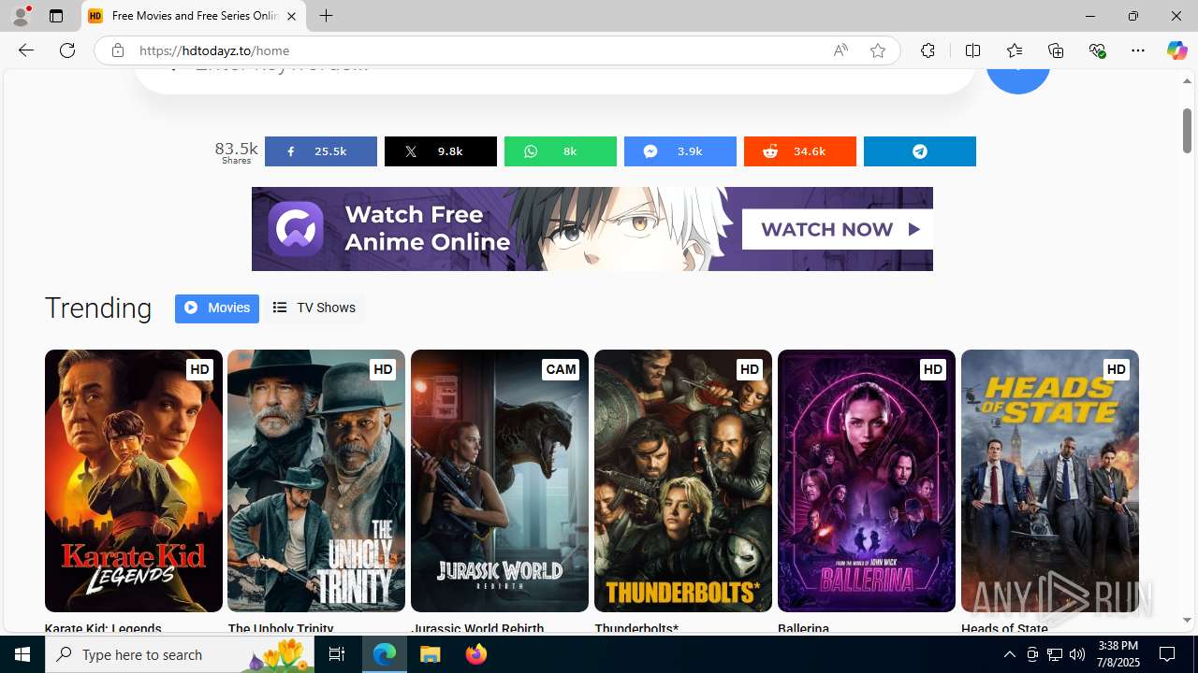Screen dimensions: 1198x673
Task: Click the Thunderbolts* title link
Action: [636, 628]
